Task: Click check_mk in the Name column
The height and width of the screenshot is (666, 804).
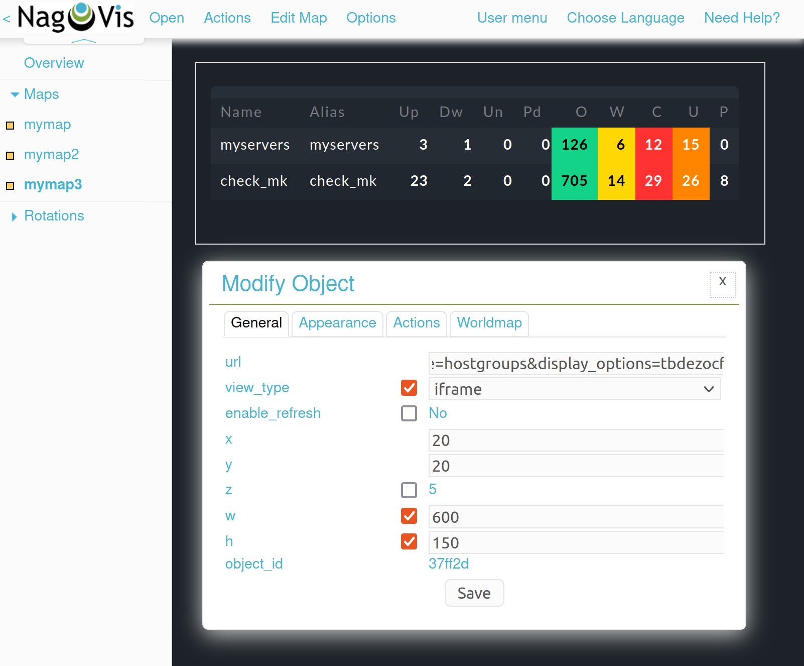Action: coord(254,181)
